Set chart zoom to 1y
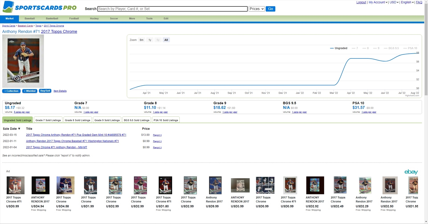This screenshot has width=428, height=224. (150, 40)
